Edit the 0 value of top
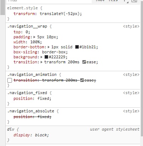Viewport: 143px width, 146px height. point(27,32)
